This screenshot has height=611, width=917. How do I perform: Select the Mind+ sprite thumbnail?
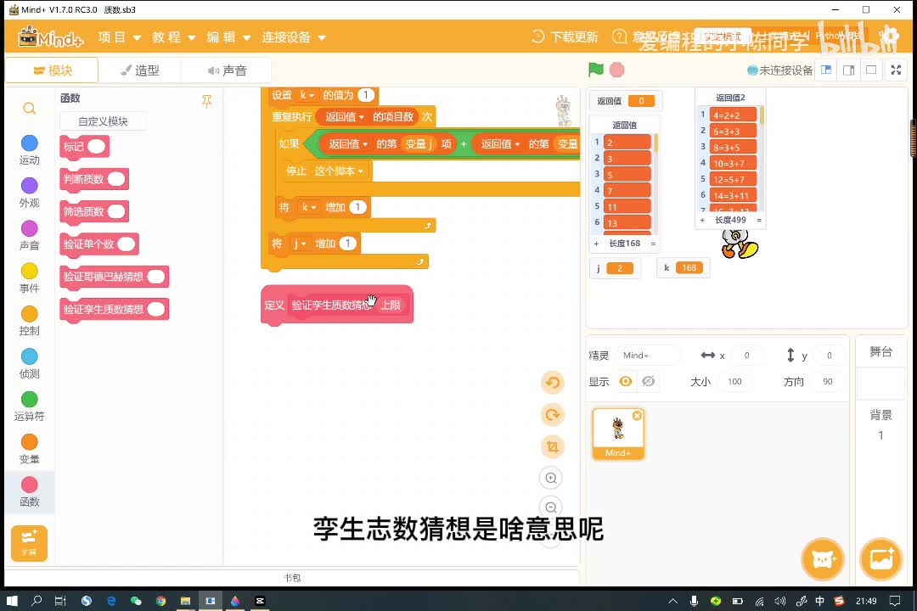(618, 434)
